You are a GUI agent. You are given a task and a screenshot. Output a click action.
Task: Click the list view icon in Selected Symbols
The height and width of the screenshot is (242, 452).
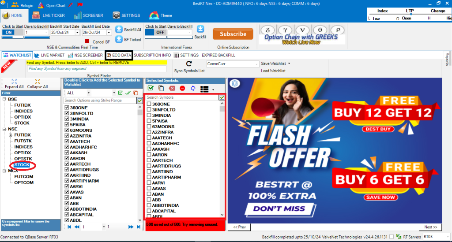click(x=204, y=89)
